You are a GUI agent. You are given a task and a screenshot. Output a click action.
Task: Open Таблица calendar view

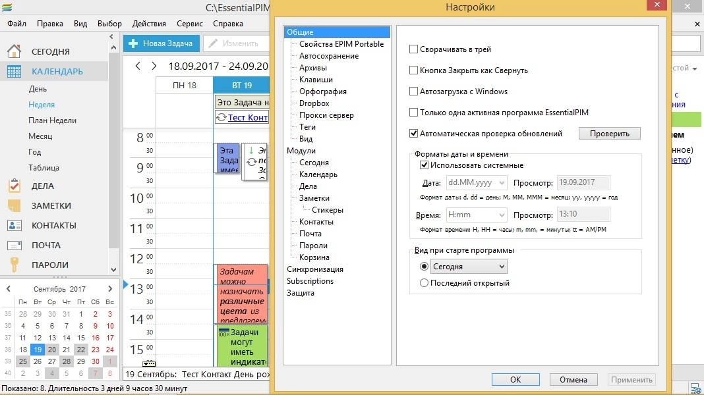click(x=44, y=168)
